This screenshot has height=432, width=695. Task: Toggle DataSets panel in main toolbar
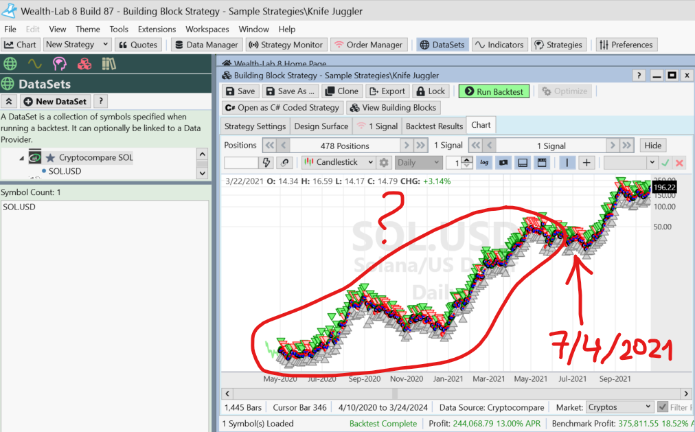pos(442,45)
